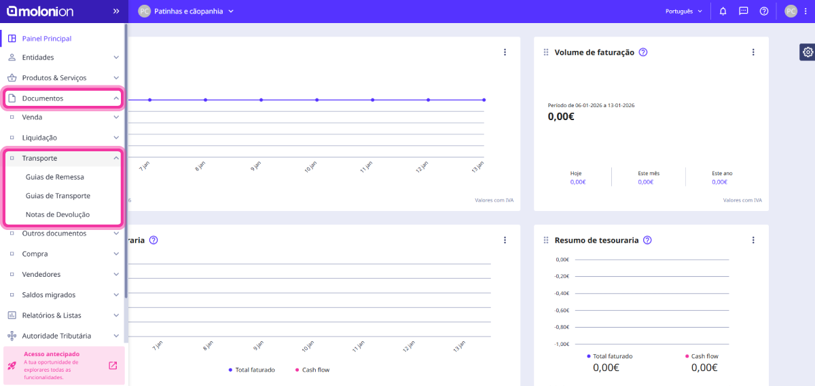Select Guias de Remessa menu item
The image size is (815, 386).
[55, 177]
